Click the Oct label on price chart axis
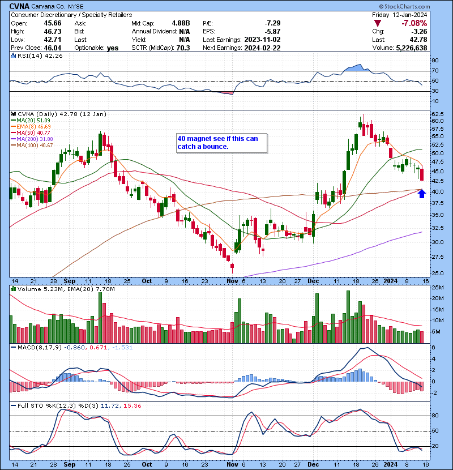 [147, 281]
